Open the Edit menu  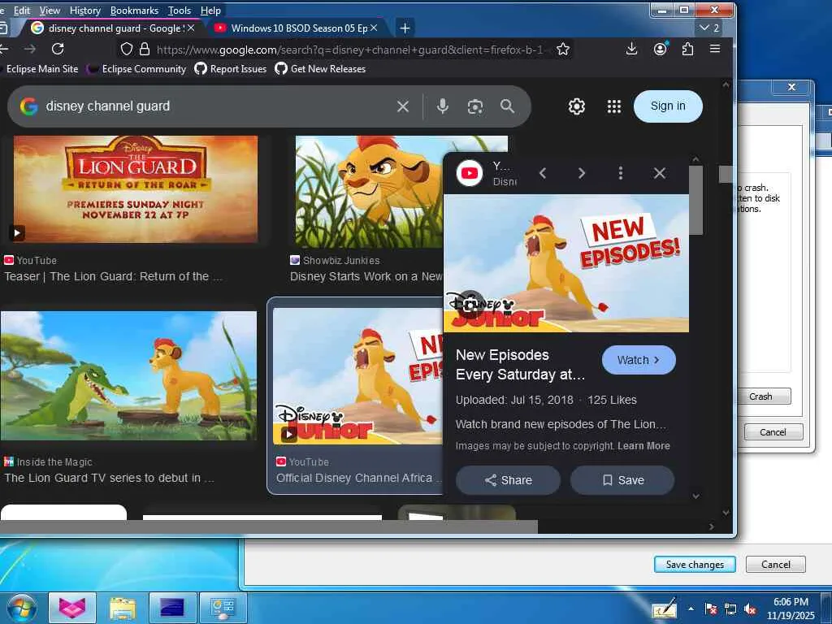point(22,11)
